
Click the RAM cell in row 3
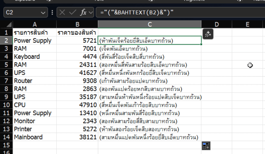35,48
